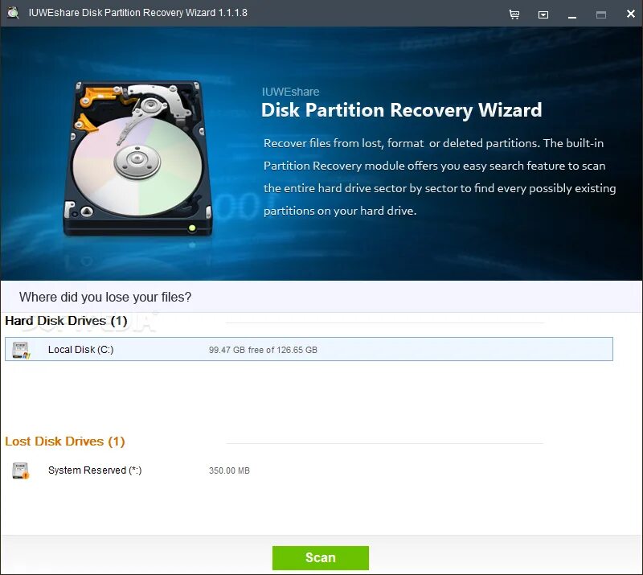
Task: Close the Disk Partition Recovery Wizard
Action: pyautogui.click(x=631, y=14)
